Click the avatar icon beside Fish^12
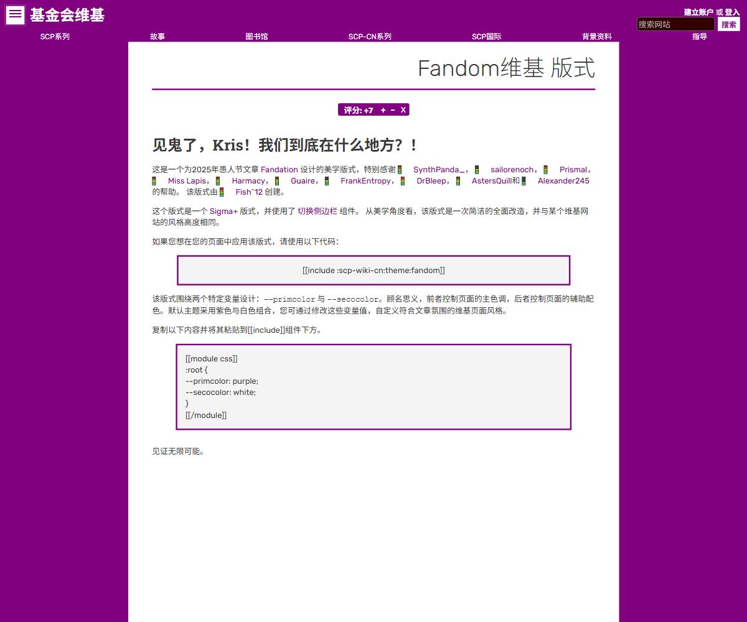The image size is (747, 622). [x=222, y=192]
